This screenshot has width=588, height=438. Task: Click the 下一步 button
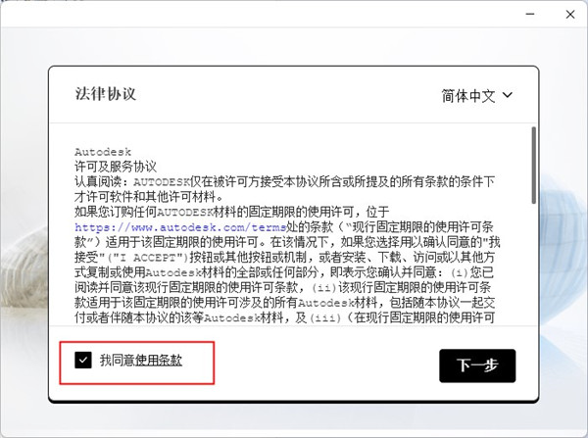477,365
